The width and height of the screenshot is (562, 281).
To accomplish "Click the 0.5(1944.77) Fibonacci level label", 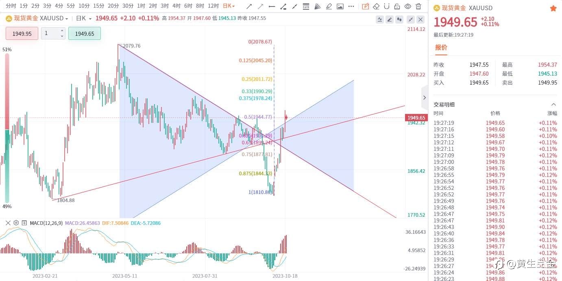I will tap(258, 117).
